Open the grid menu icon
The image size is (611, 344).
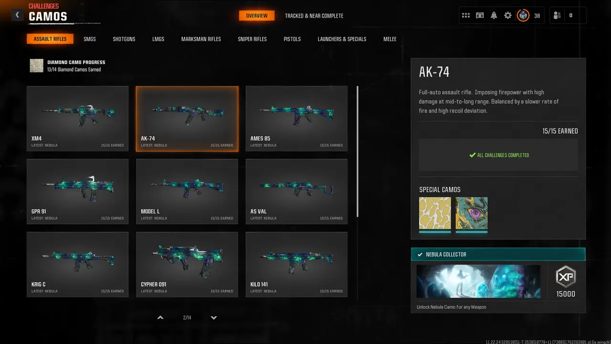pyautogui.click(x=466, y=15)
